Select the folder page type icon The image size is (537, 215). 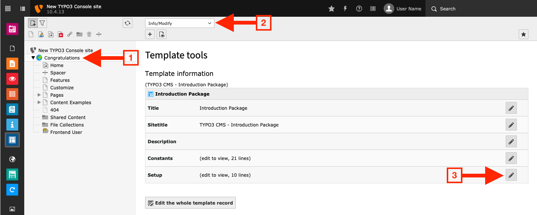click(79, 35)
